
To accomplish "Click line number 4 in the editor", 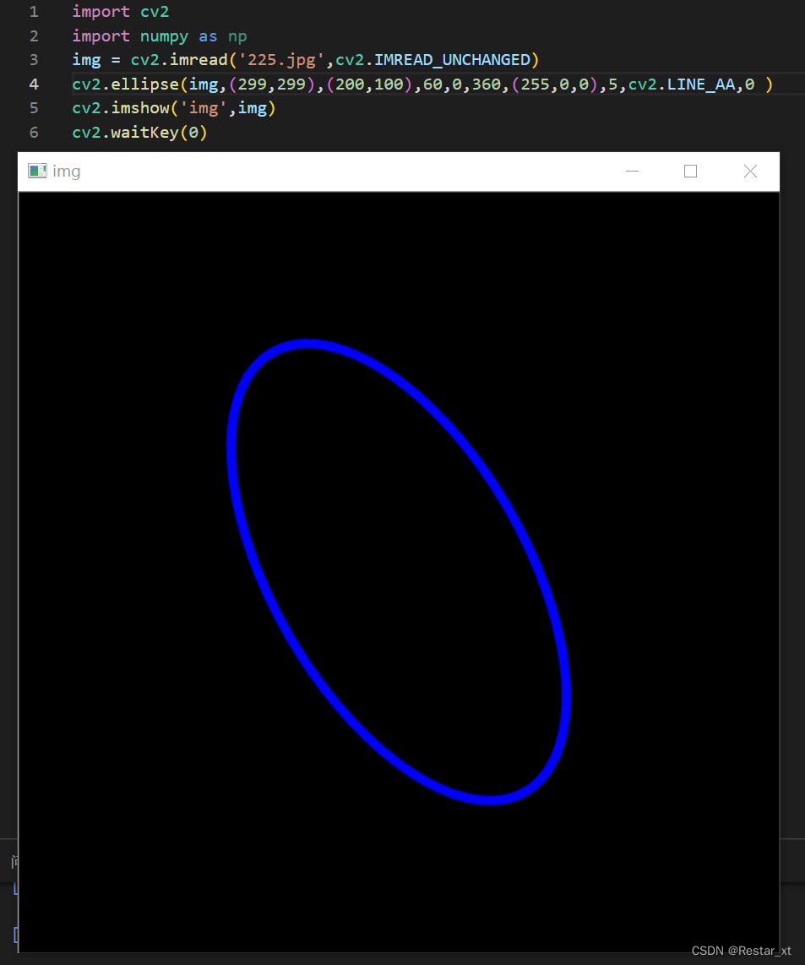I will [x=34, y=85].
